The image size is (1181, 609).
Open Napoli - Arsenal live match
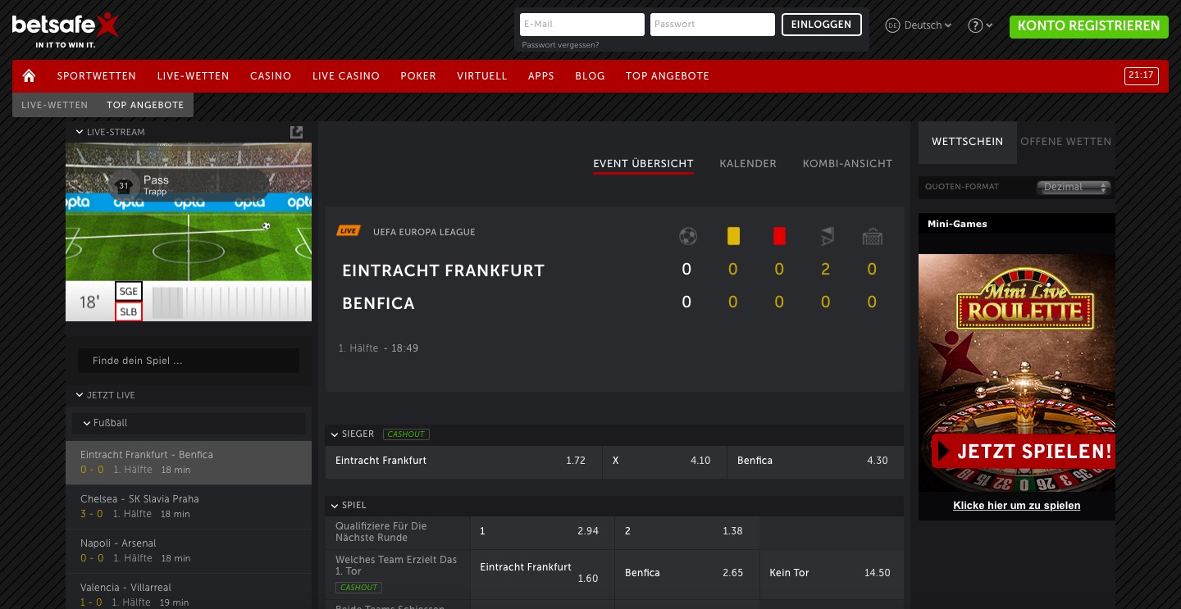pyautogui.click(x=189, y=552)
